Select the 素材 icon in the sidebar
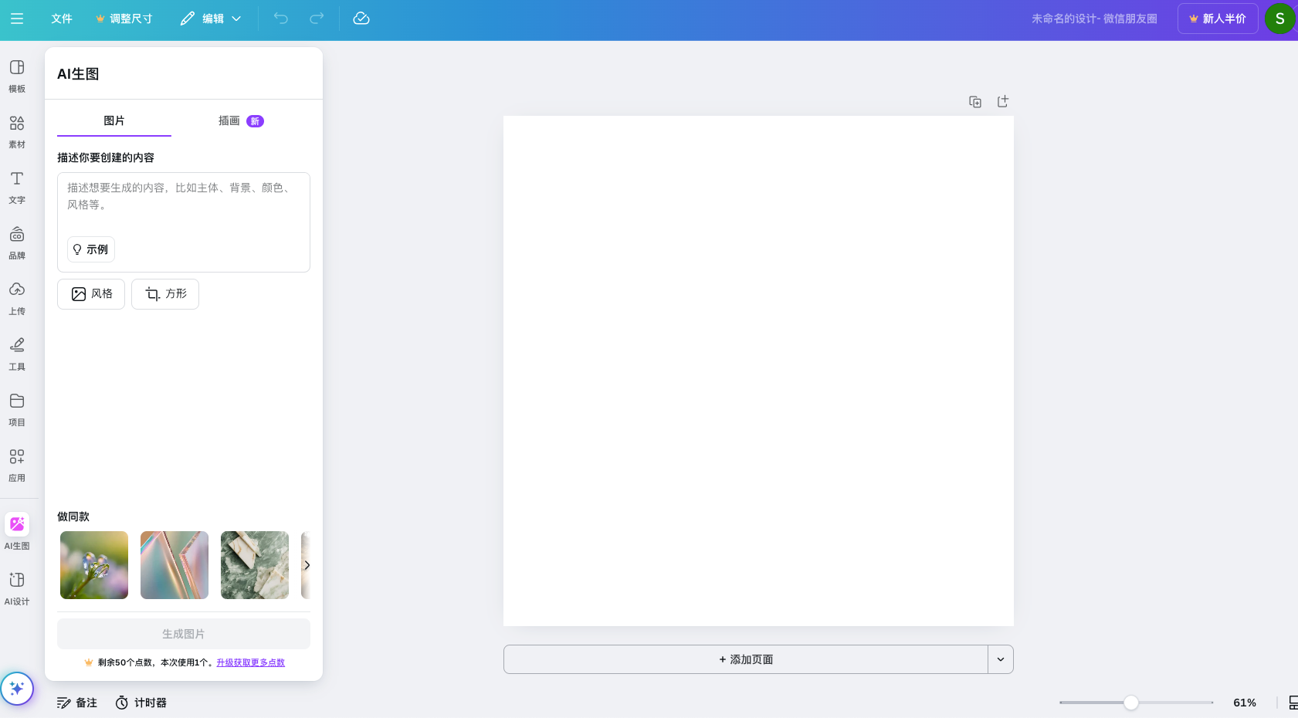The height and width of the screenshot is (718, 1298). pyautogui.click(x=17, y=130)
